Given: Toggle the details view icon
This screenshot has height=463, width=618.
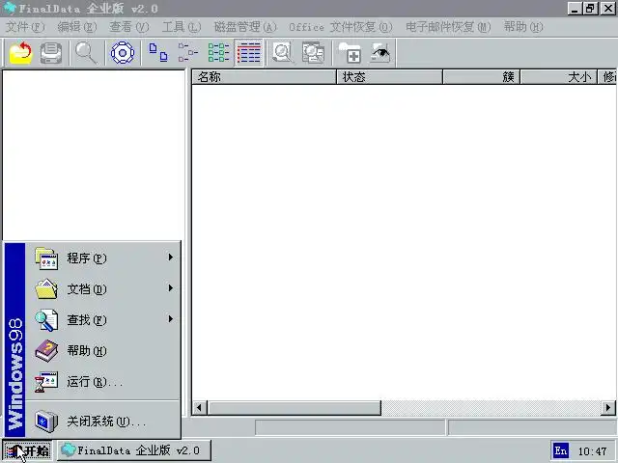Looking at the screenshot, I should click(x=249, y=52).
